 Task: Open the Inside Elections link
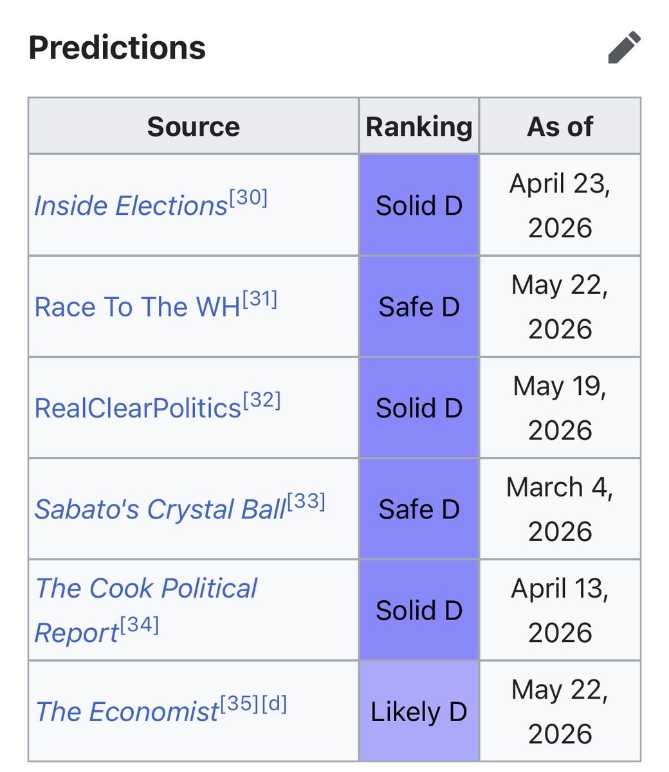tap(131, 206)
